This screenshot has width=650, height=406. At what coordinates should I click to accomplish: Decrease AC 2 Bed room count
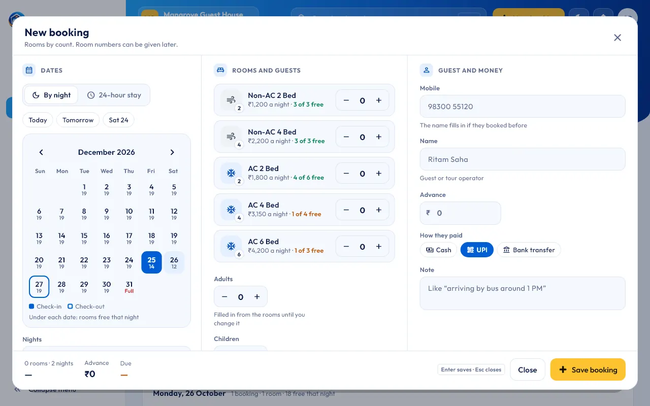coord(346,174)
